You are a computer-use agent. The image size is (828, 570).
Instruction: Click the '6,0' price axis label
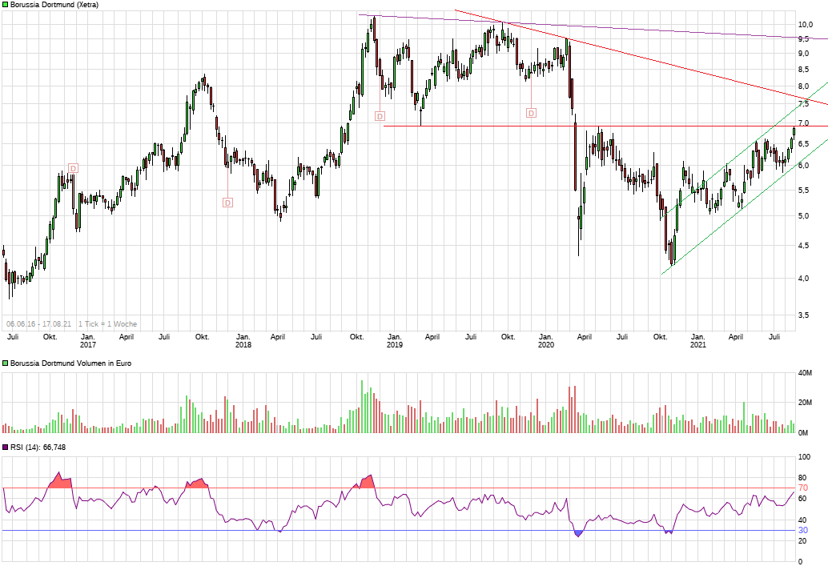(803, 165)
